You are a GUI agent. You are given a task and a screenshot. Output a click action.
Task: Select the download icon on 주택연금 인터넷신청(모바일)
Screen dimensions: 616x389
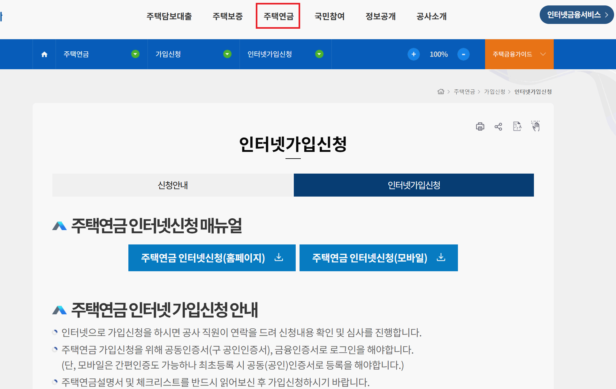click(x=441, y=258)
